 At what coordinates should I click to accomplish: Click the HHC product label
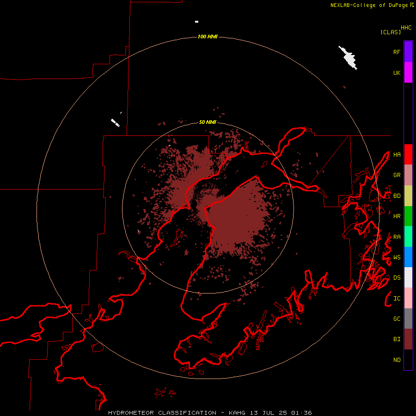pos(406,28)
